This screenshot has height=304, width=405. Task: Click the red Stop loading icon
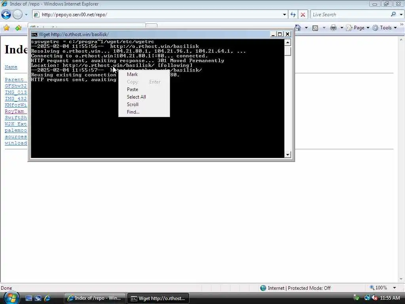point(303,15)
